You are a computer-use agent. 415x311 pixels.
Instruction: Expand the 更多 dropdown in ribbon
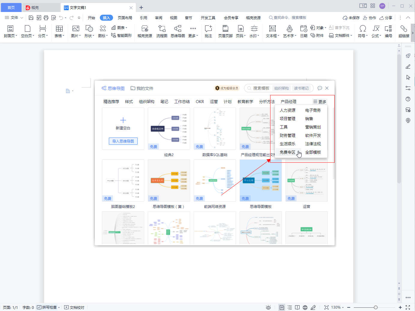click(197, 36)
